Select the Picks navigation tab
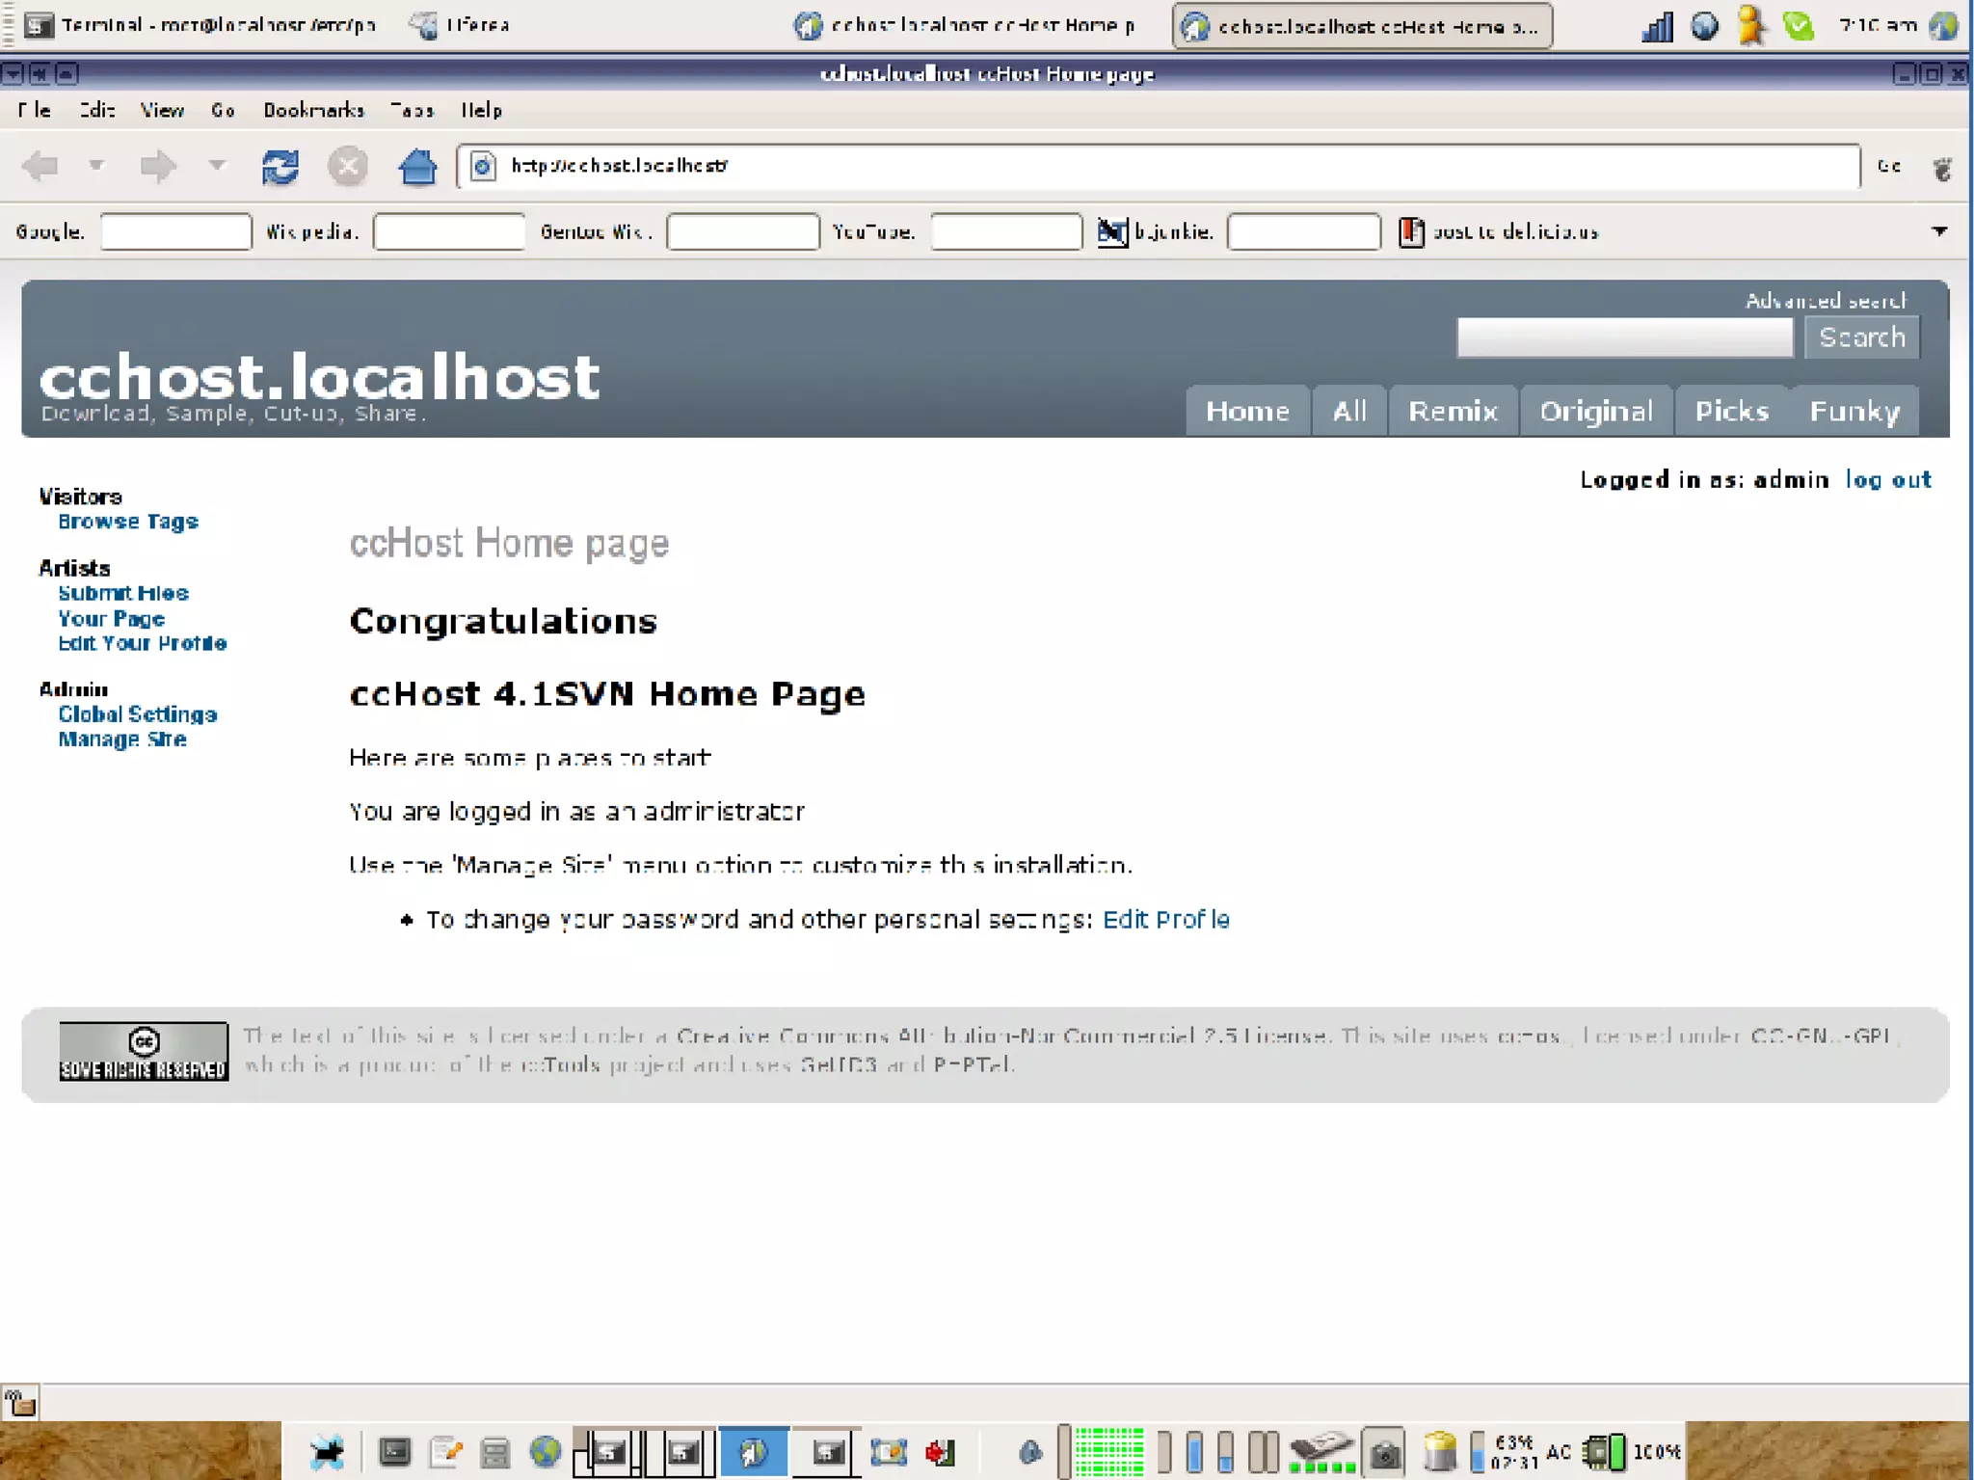This screenshot has width=1974, height=1480. click(x=1731, y=412)
